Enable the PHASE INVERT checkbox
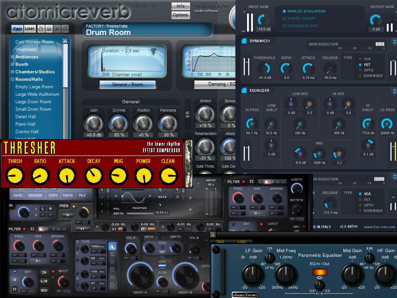Viewport: 397px width, 298px height. (x=284, y=19)
